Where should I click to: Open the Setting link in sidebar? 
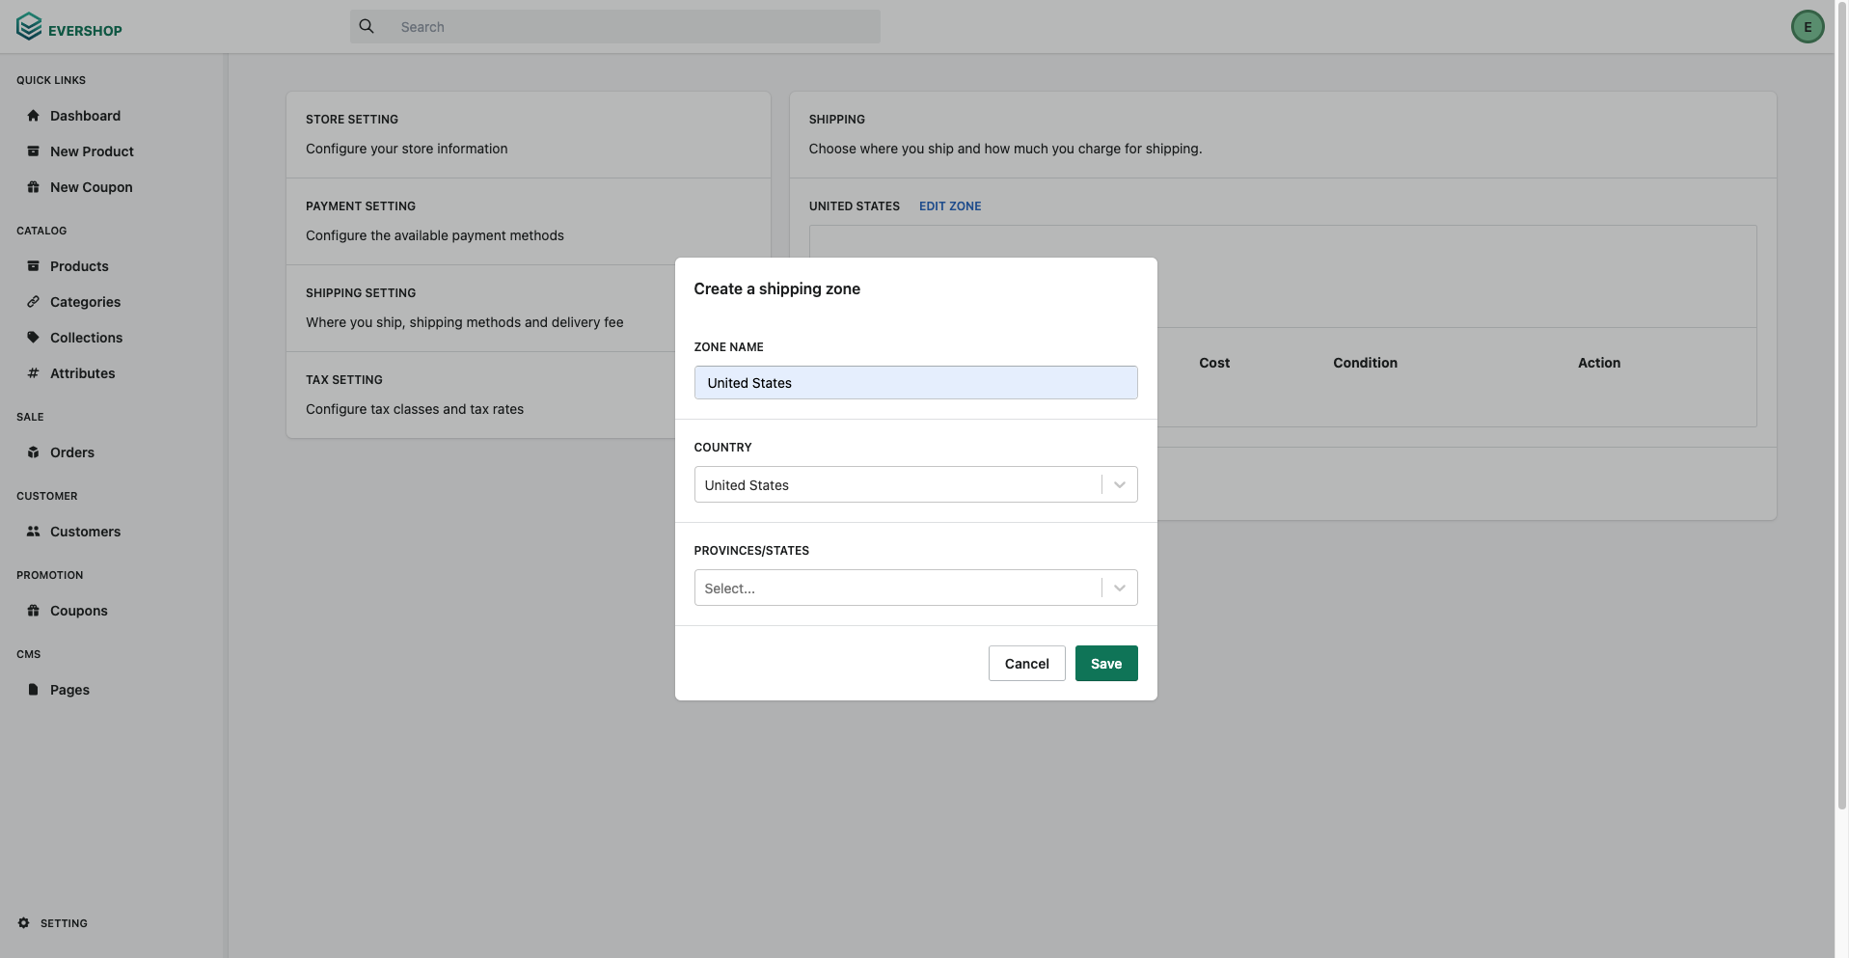click(64, 923)
